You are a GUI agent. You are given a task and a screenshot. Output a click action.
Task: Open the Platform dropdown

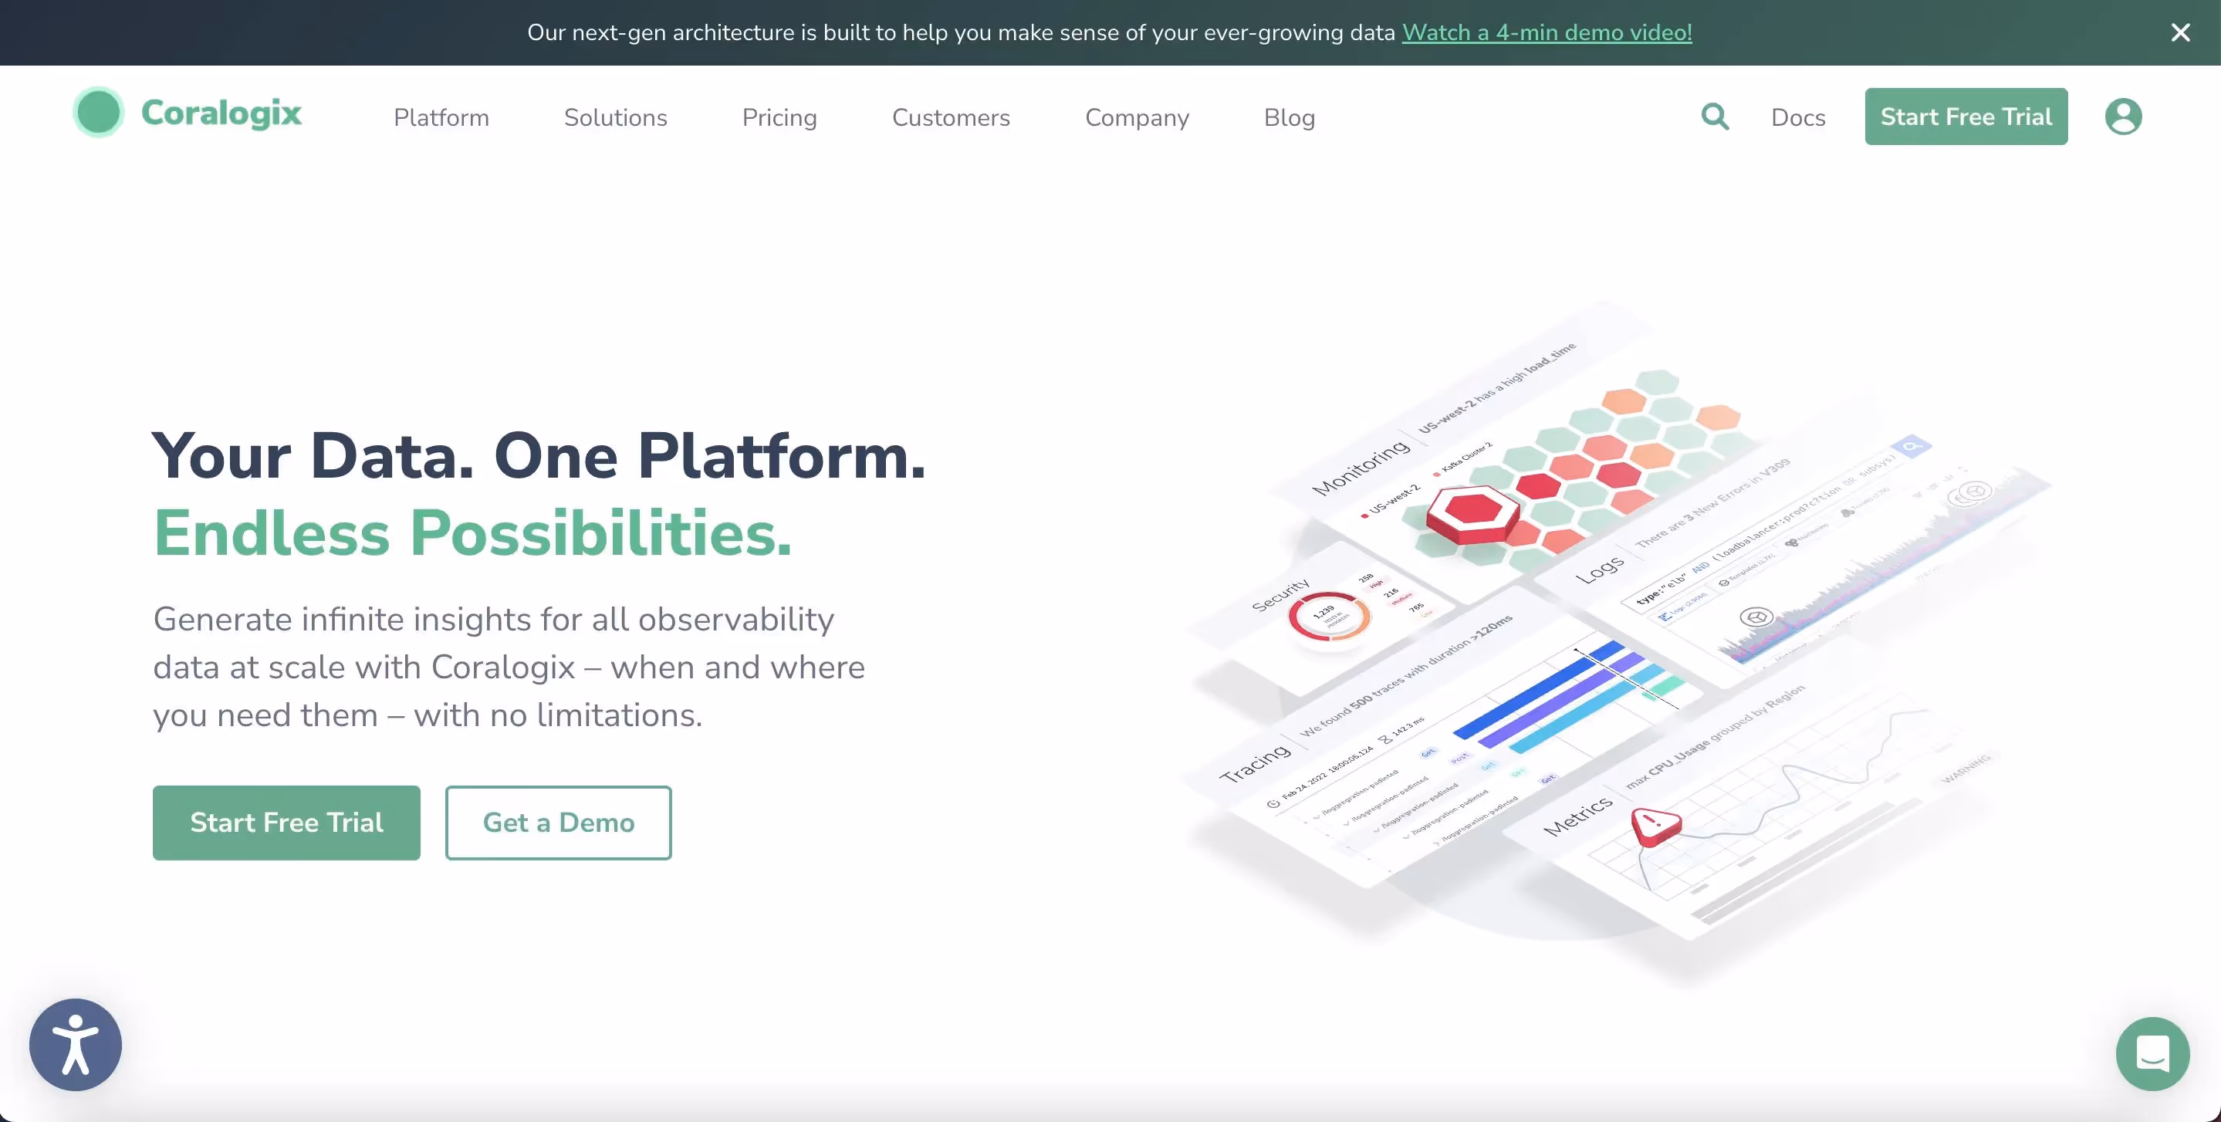coord(441,117)
